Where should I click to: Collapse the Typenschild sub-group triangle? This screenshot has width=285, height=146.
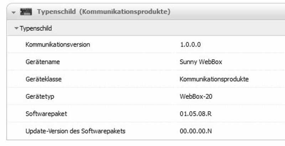coord(16,28)
